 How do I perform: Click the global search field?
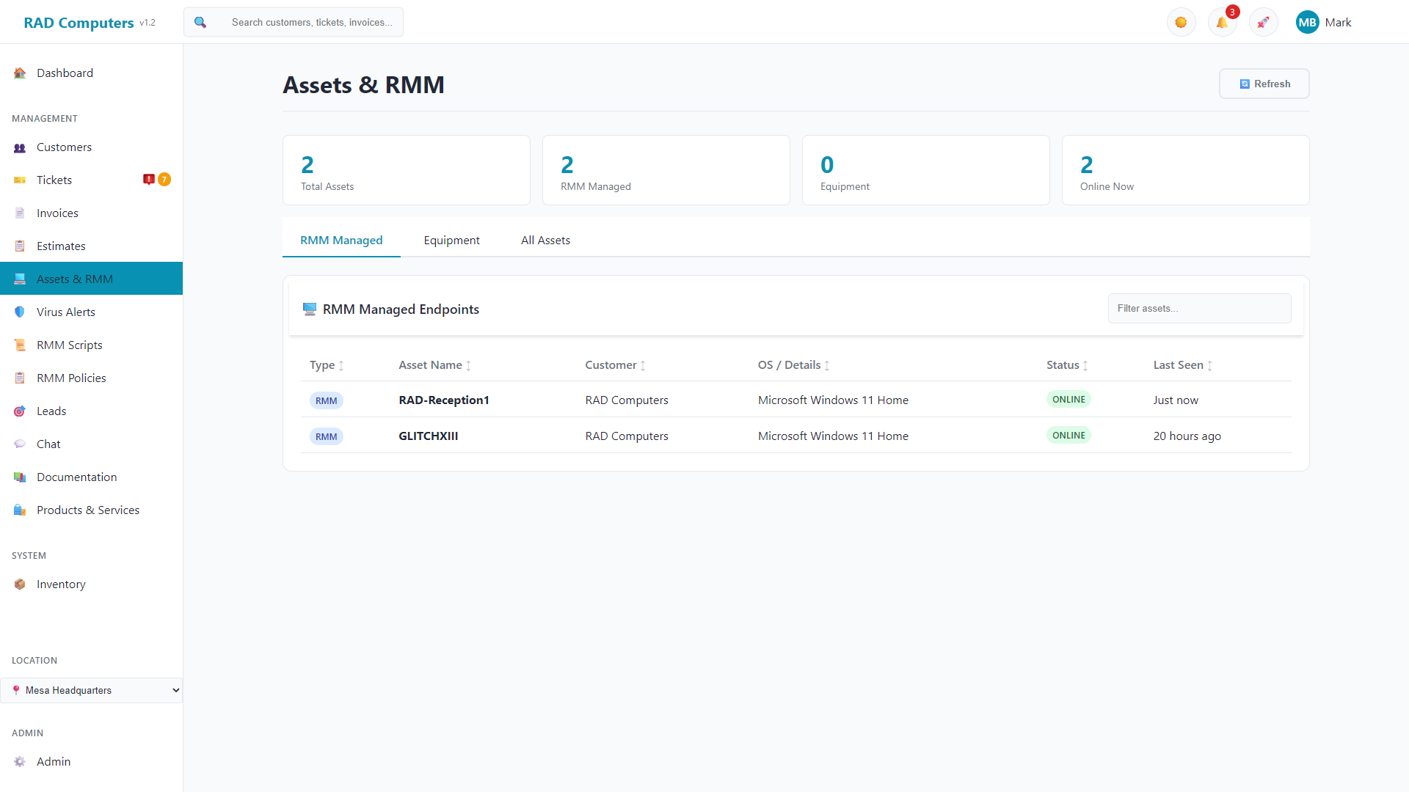312,23
